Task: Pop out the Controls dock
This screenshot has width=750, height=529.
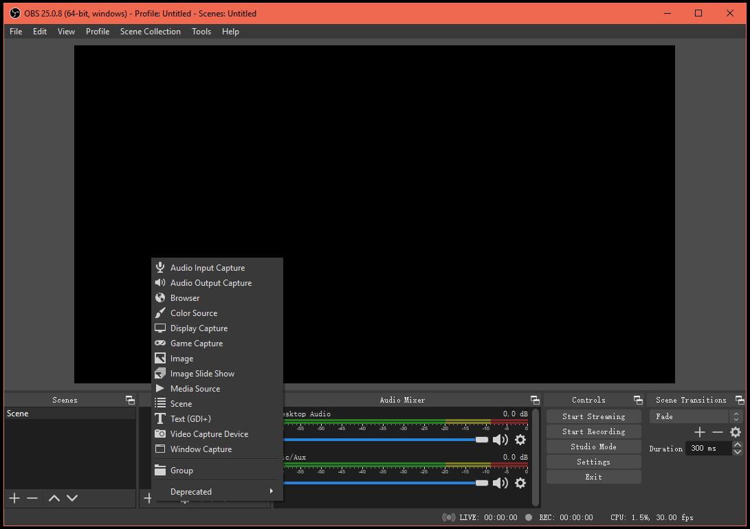Action: click(x=638, y=400)
